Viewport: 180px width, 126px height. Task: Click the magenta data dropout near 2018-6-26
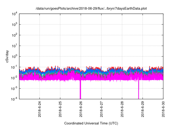click(x=80, y=89)
